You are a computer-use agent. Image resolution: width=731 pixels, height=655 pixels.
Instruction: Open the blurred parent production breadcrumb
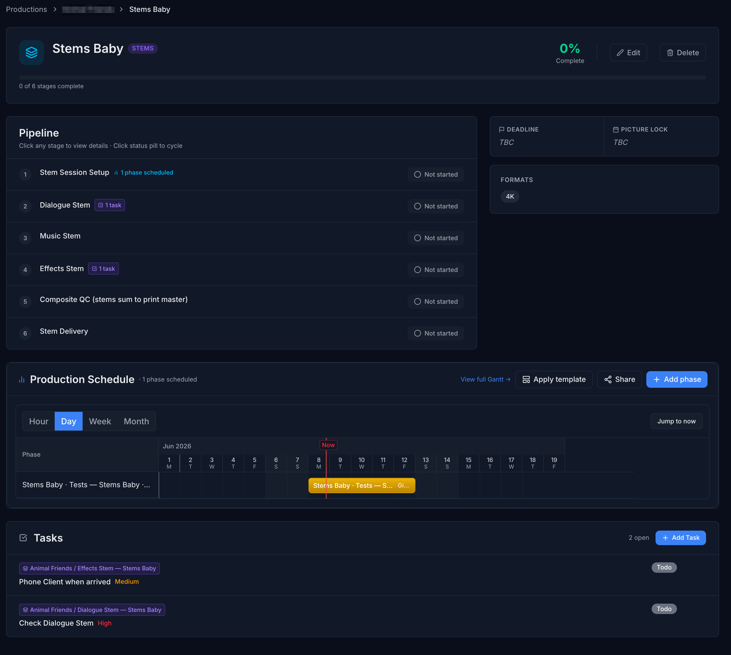(x=88, y=10)
